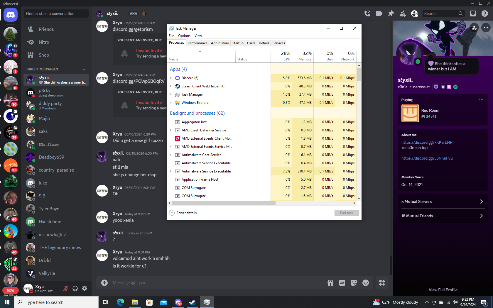Open Task Manager View menu
The image size is (493, 308).
[198, 36]
